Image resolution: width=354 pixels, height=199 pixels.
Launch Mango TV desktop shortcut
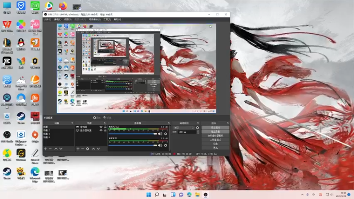35,99
